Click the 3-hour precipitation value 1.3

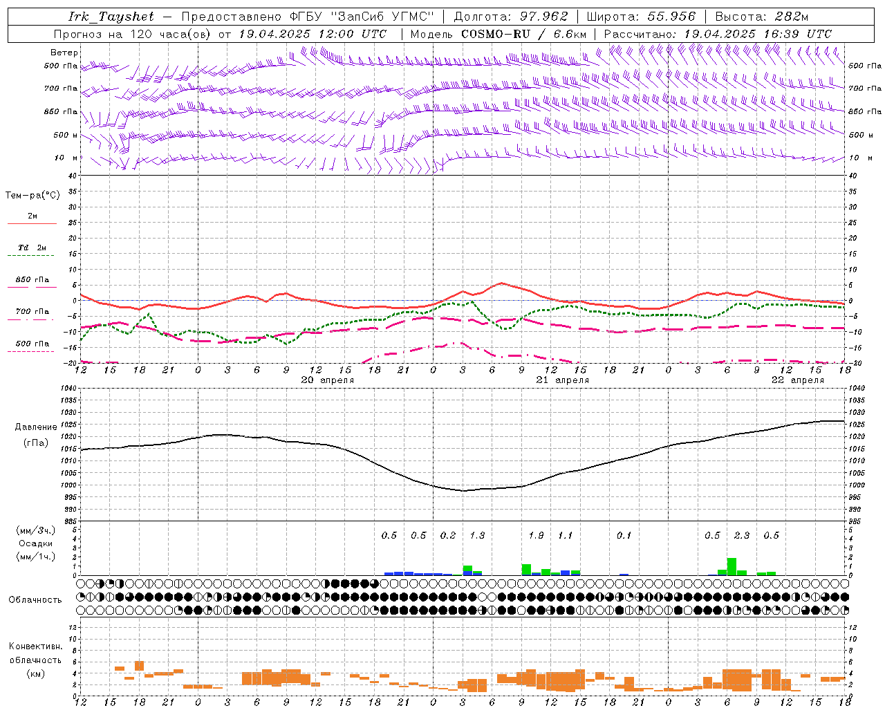pyautogui.click(x=477, y=535)
